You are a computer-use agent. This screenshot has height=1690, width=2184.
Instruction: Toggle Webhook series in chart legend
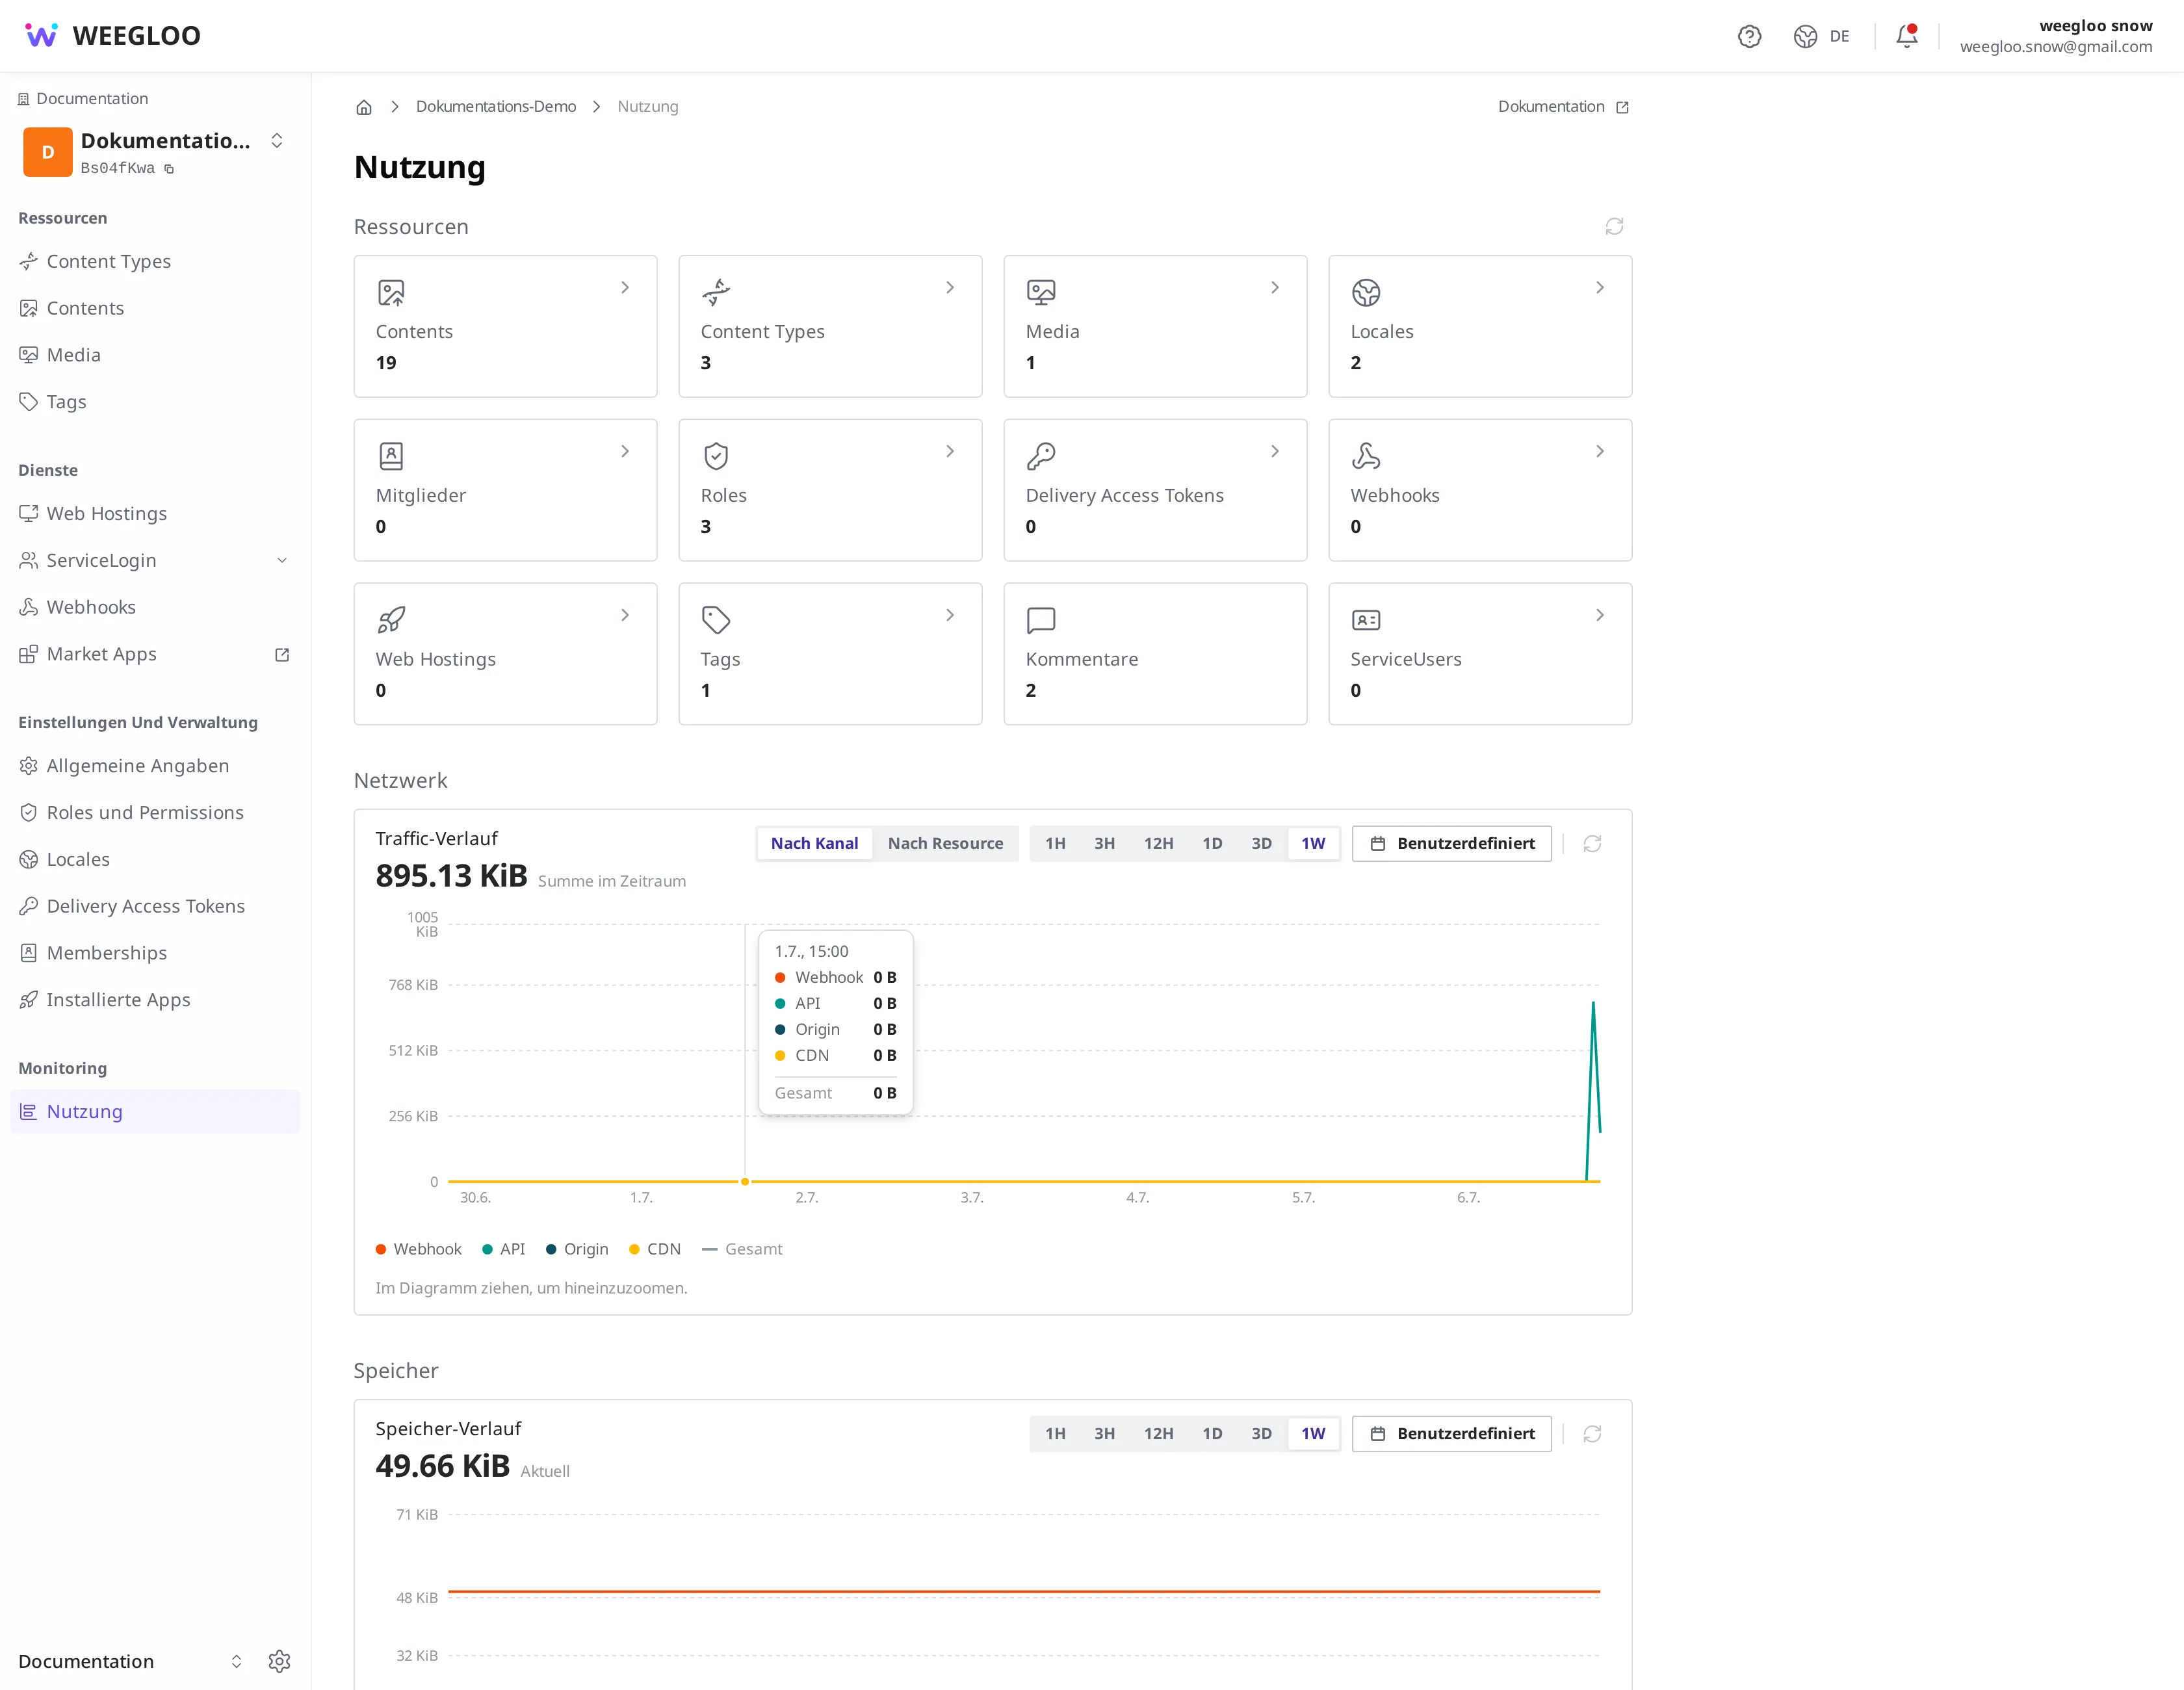(418, 1249)
